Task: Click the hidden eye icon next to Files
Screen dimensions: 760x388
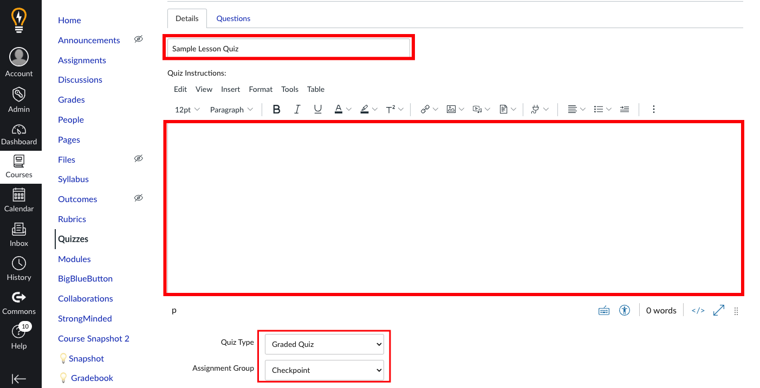Action: tap(139, 159)
